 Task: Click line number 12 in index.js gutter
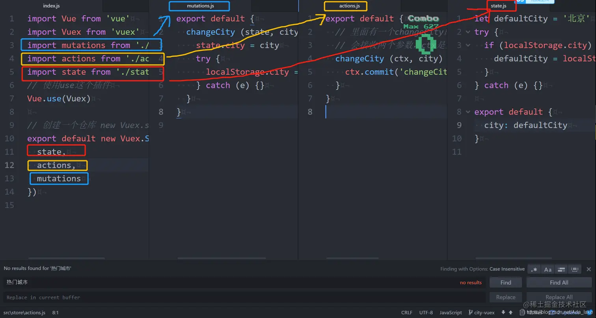[9, 165]
